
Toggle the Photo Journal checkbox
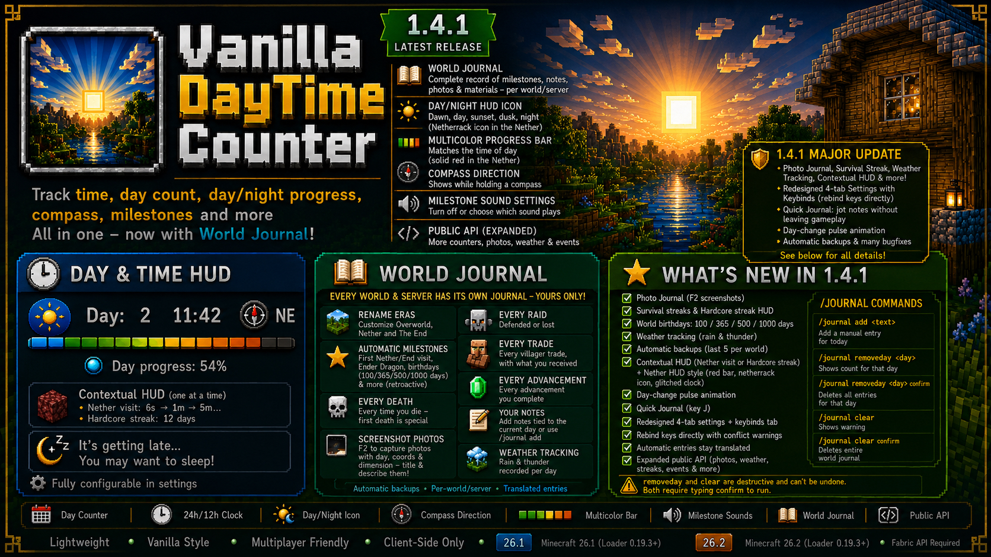pyautogui.click(x=626, y=298)
